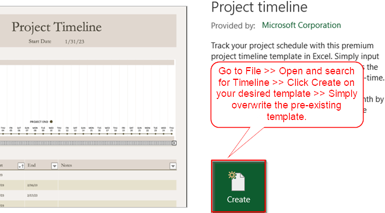Expand the End column filter dropdown
385x213 pixels.
point(54,166)
